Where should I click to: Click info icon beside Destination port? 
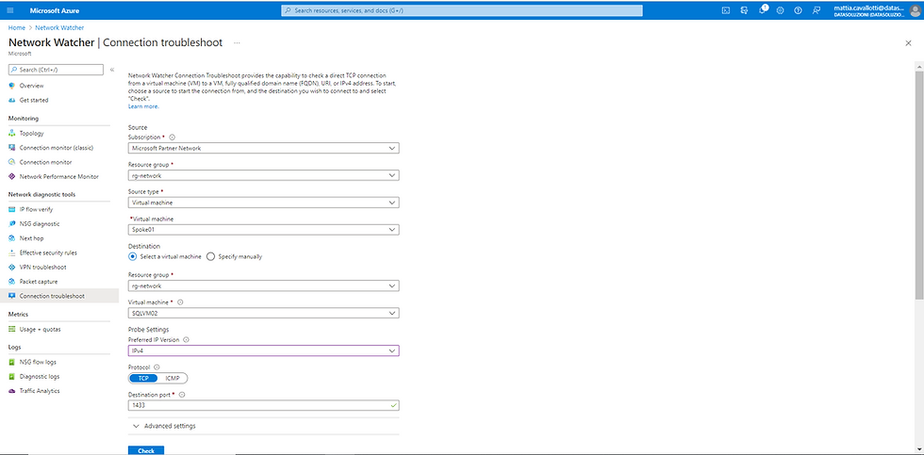pyautogui.click(x=181, y=395)
